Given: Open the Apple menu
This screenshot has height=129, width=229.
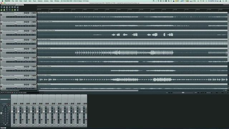Looking at the screenshot, I should coord(3,1).
